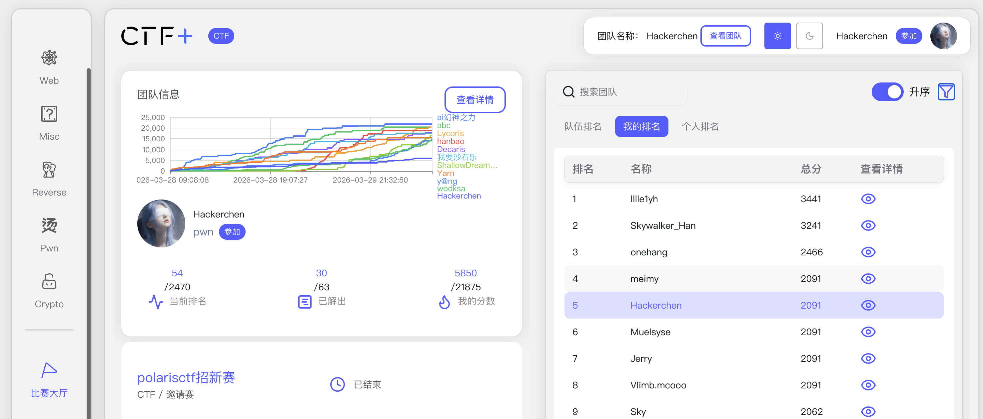Switch to the 个人排名 tab
This screenshot has width=983, height=419.
[700, 126]
